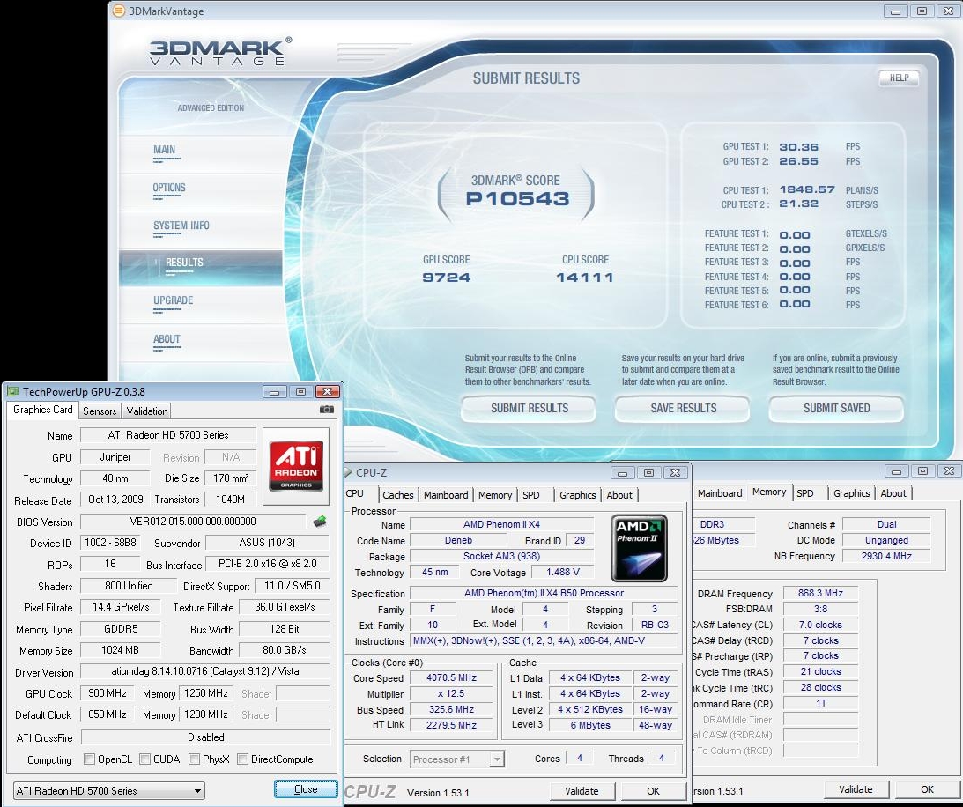Open the Mainboard tab in CPU-Z
Viewport: 963px width, 807px height.
446,495
